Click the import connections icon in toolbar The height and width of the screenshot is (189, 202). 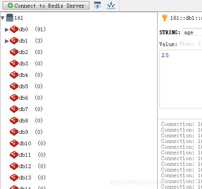(x=97, y=5)
